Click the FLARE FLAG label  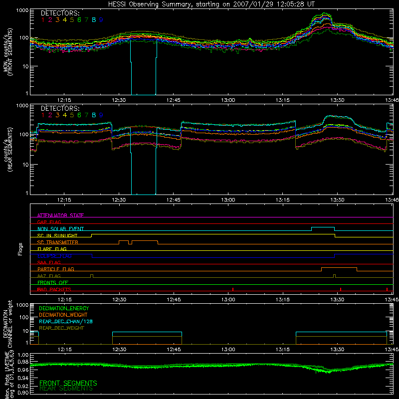[52, 249]
